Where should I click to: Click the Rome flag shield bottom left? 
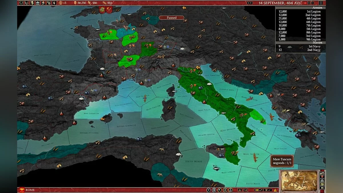21,190
